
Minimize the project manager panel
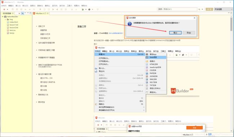pos(28,13)
